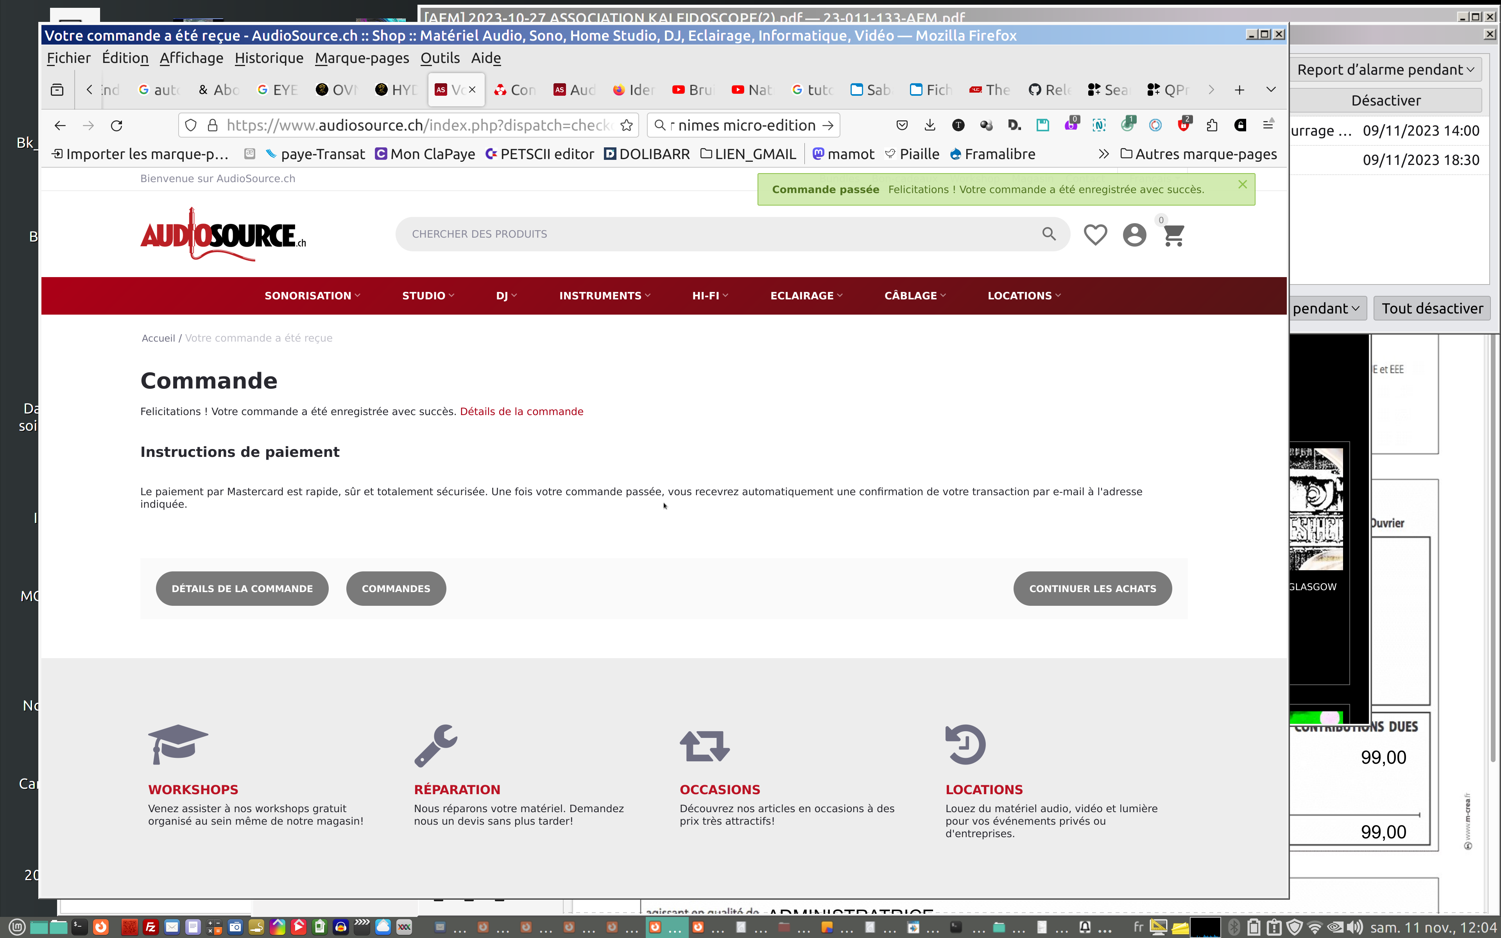Click the extensions puzzle piece icon

pyautogui.click(x=1211, y=125)
